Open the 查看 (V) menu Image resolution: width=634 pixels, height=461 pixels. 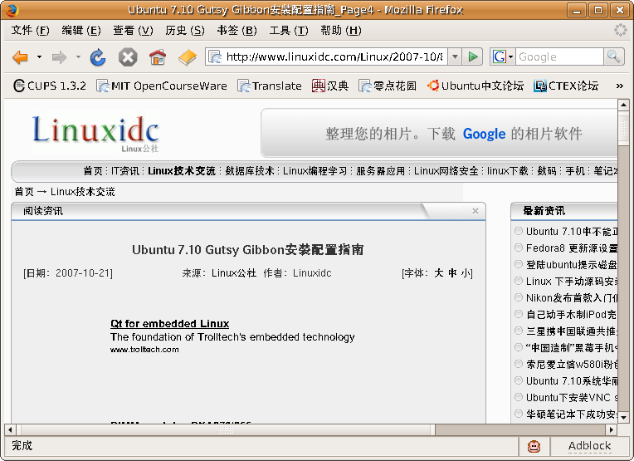133,31
